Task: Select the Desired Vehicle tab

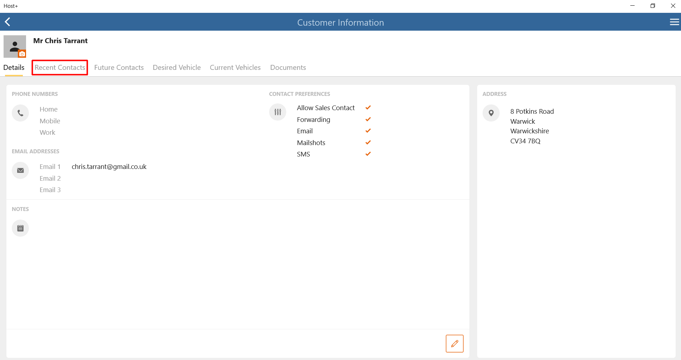Action: tap(177, 67)
